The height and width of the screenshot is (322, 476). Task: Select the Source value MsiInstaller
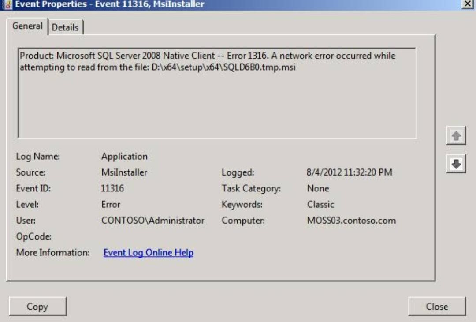tap(124, 172)
